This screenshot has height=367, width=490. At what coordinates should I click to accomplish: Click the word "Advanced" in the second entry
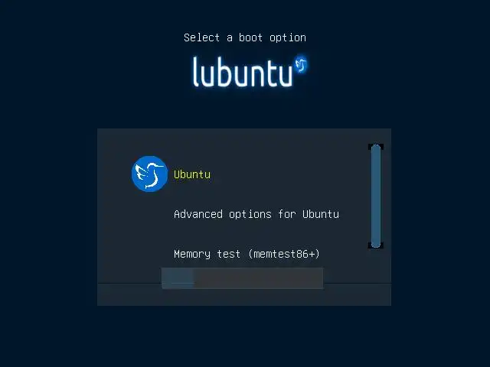pos(198,214)
